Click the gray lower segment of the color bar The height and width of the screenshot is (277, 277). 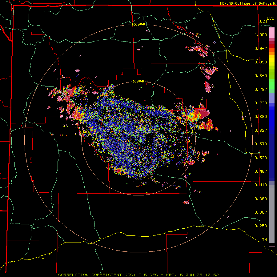click(x=272, y=214)
